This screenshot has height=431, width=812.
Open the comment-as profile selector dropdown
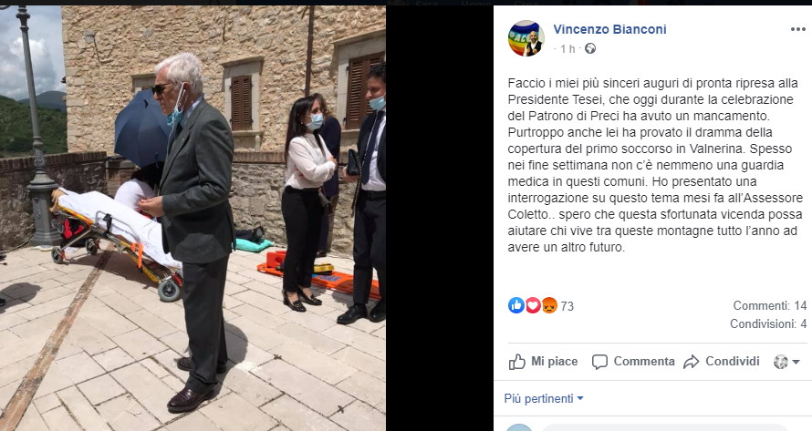click(786, 362)
